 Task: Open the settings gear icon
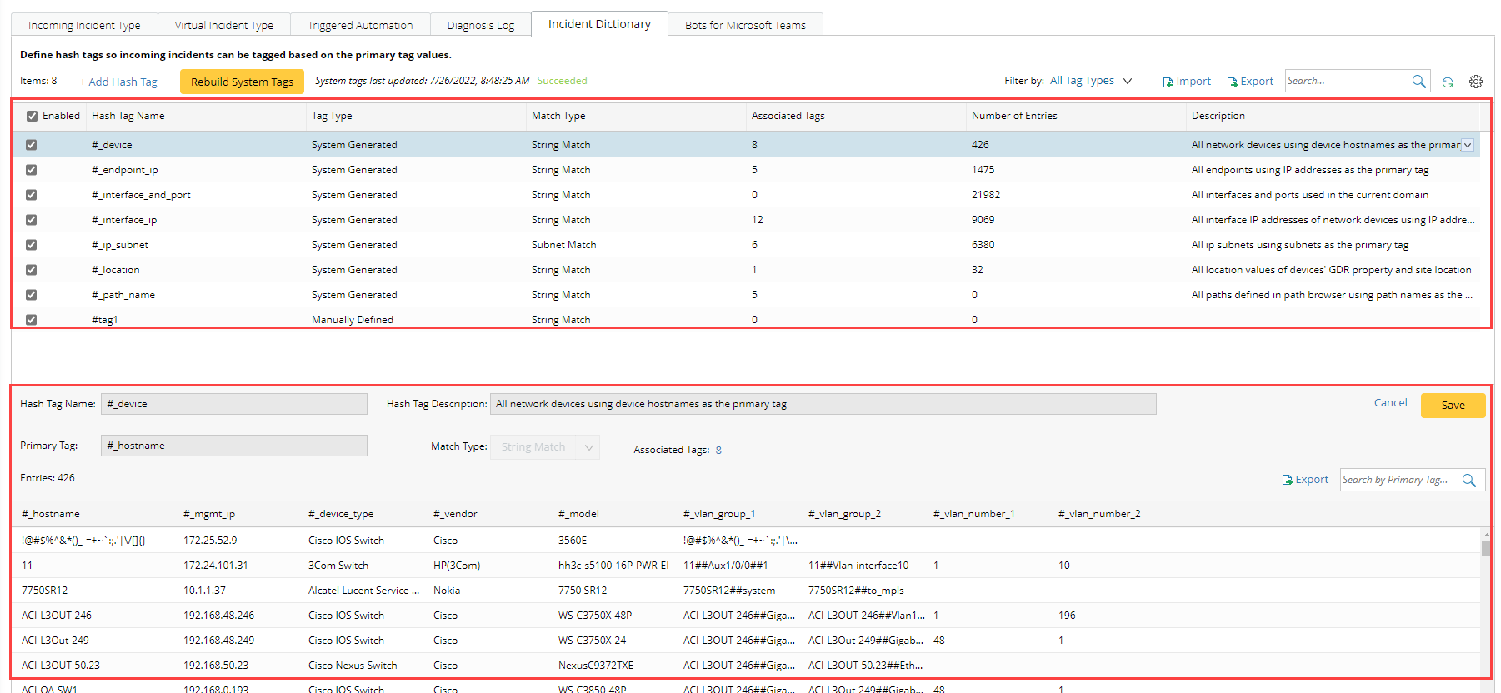point(1476,82)
